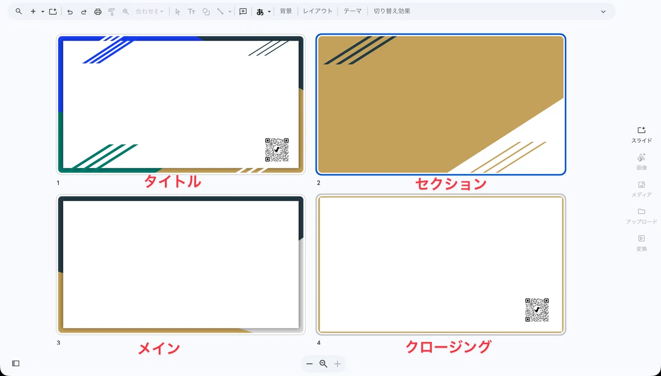
Task: Select slide 4 thumbnail
Action: pos(441,264)
